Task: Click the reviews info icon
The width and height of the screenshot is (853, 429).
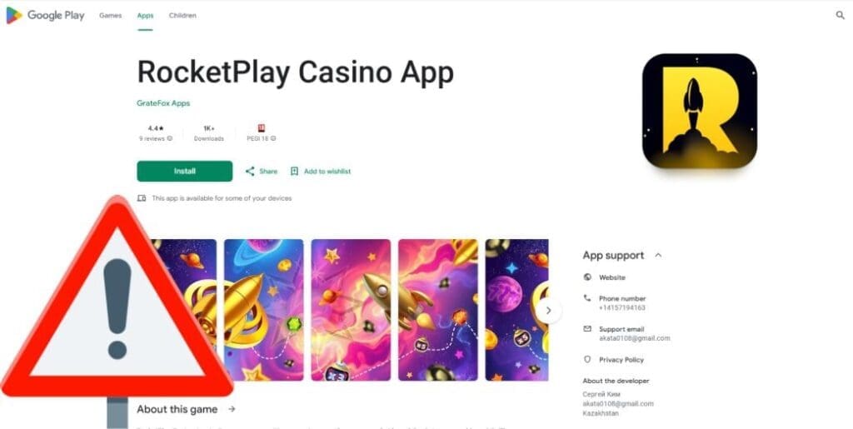Action: (x=170, y=138)
